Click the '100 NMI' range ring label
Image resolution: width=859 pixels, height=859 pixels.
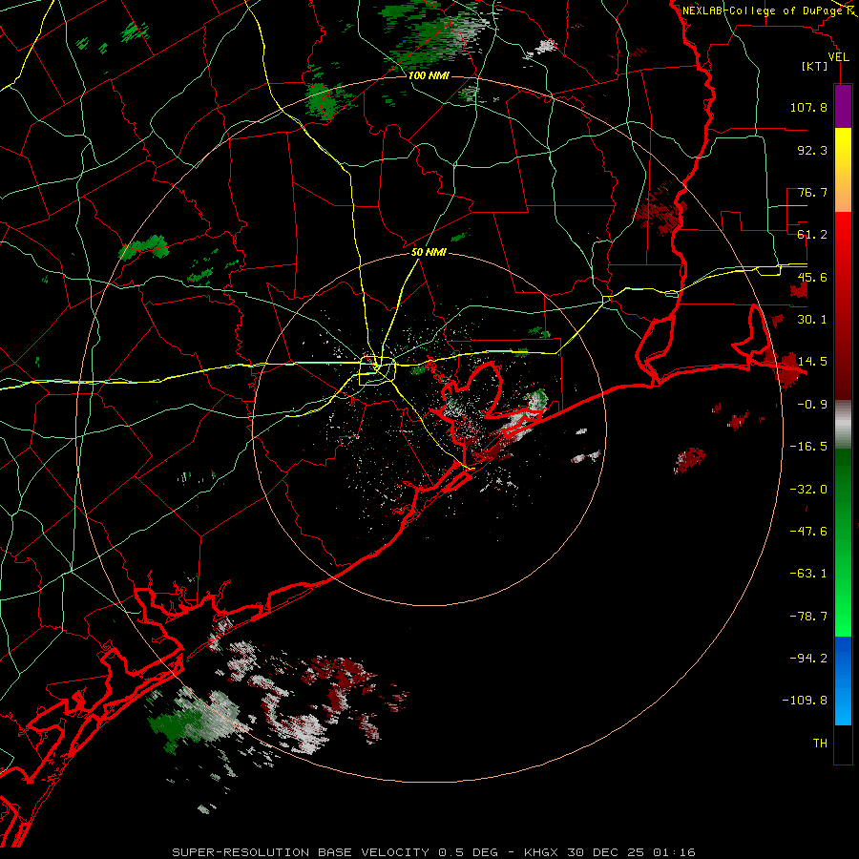[429, 75]
